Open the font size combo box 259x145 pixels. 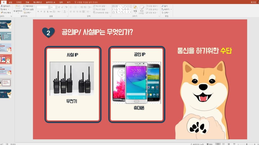tap(53, 7)
